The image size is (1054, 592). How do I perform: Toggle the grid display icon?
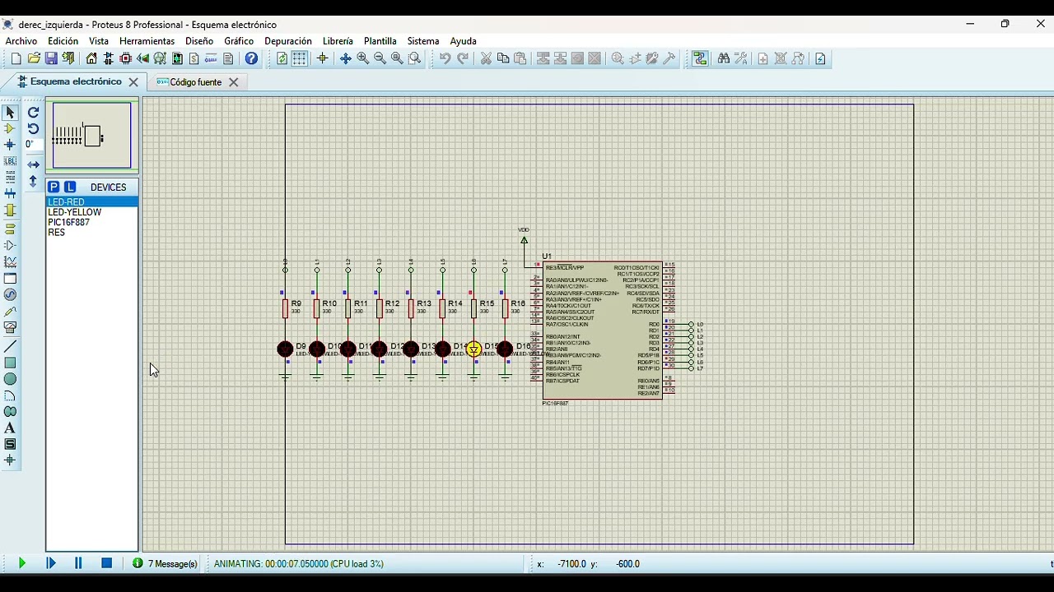click(x=300, y=58)
